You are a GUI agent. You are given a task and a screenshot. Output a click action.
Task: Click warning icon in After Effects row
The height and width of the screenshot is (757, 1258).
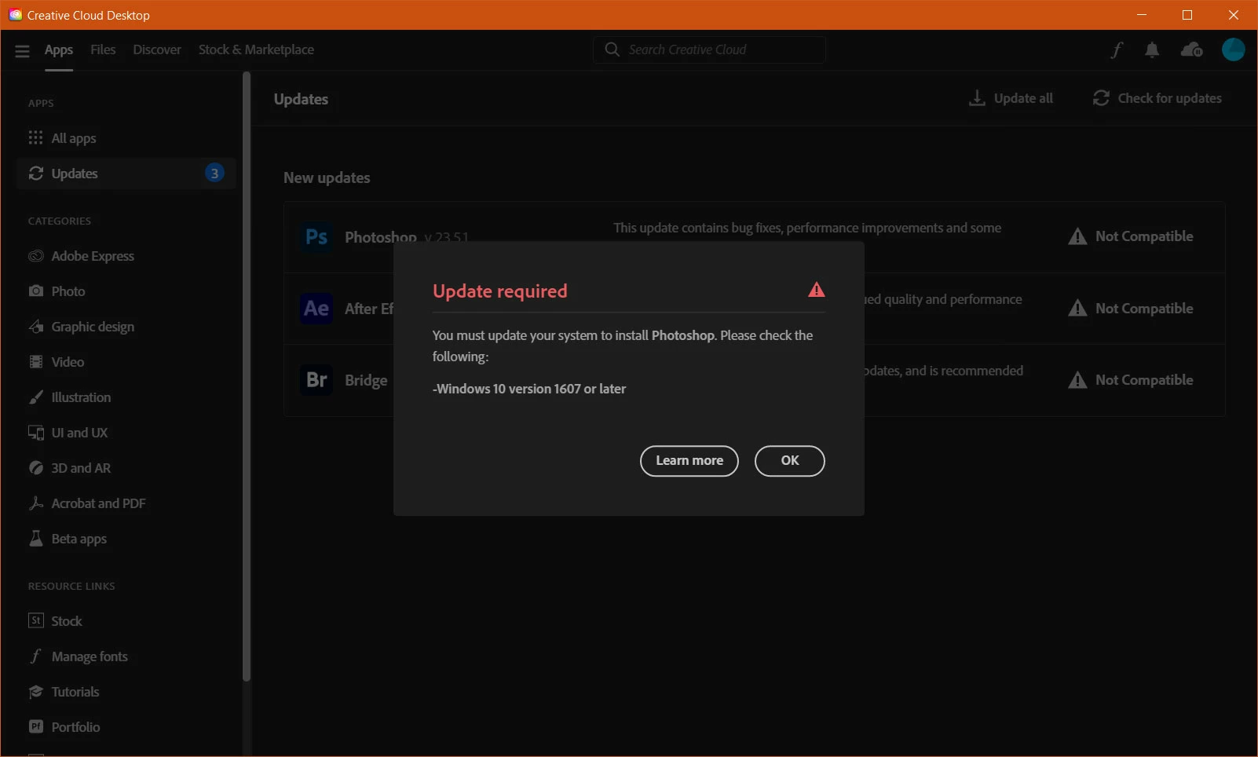coord(1077,309)
